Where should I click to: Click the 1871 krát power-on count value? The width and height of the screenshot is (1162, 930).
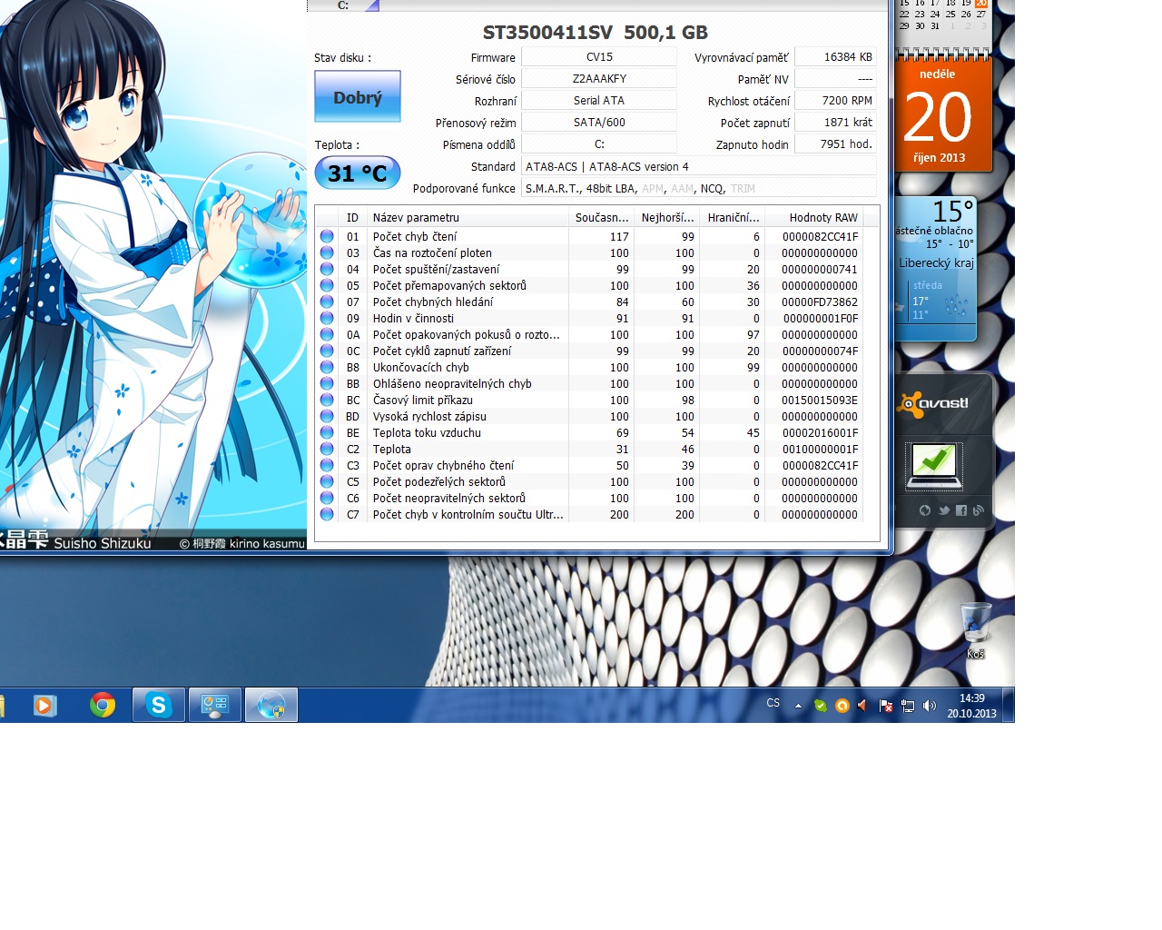click(x=835, y=122)
